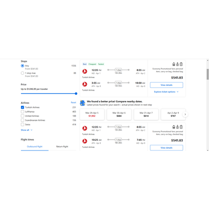Uncheck the Turkish Airlines checkbox
209x209 pixels.
pyautogui.click(x=22, y=107)
